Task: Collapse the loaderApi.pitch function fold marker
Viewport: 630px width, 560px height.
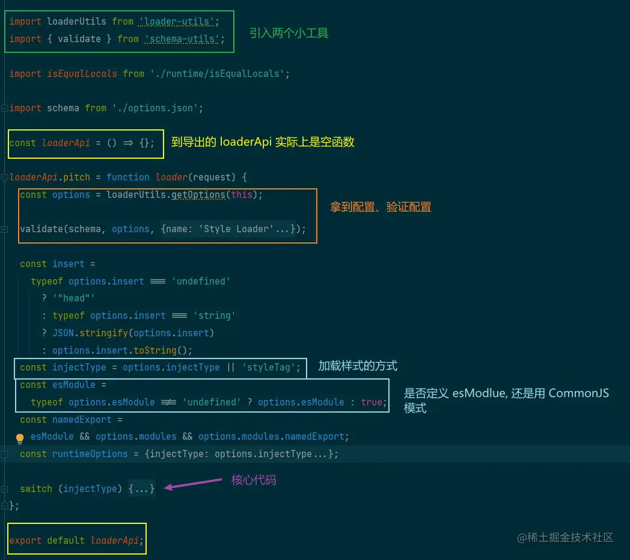Action: (x=4, y=177)
